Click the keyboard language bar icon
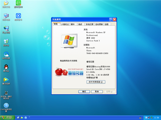 [x=140, y=118]
